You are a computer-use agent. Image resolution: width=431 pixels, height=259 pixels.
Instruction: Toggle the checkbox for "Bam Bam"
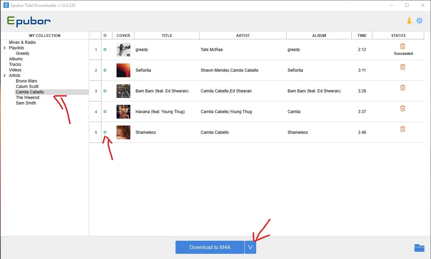tap(105, 91)
